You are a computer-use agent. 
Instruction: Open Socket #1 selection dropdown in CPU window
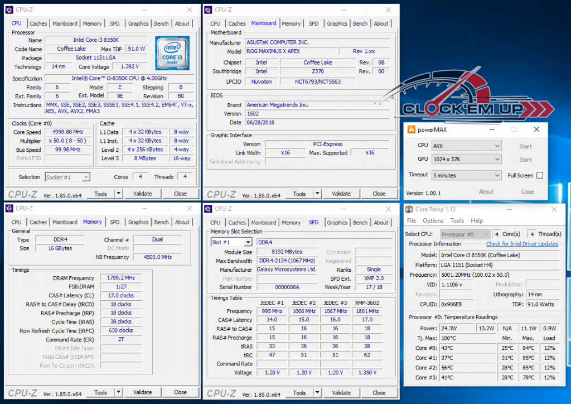pyautogui.click(x=67, y=177)
